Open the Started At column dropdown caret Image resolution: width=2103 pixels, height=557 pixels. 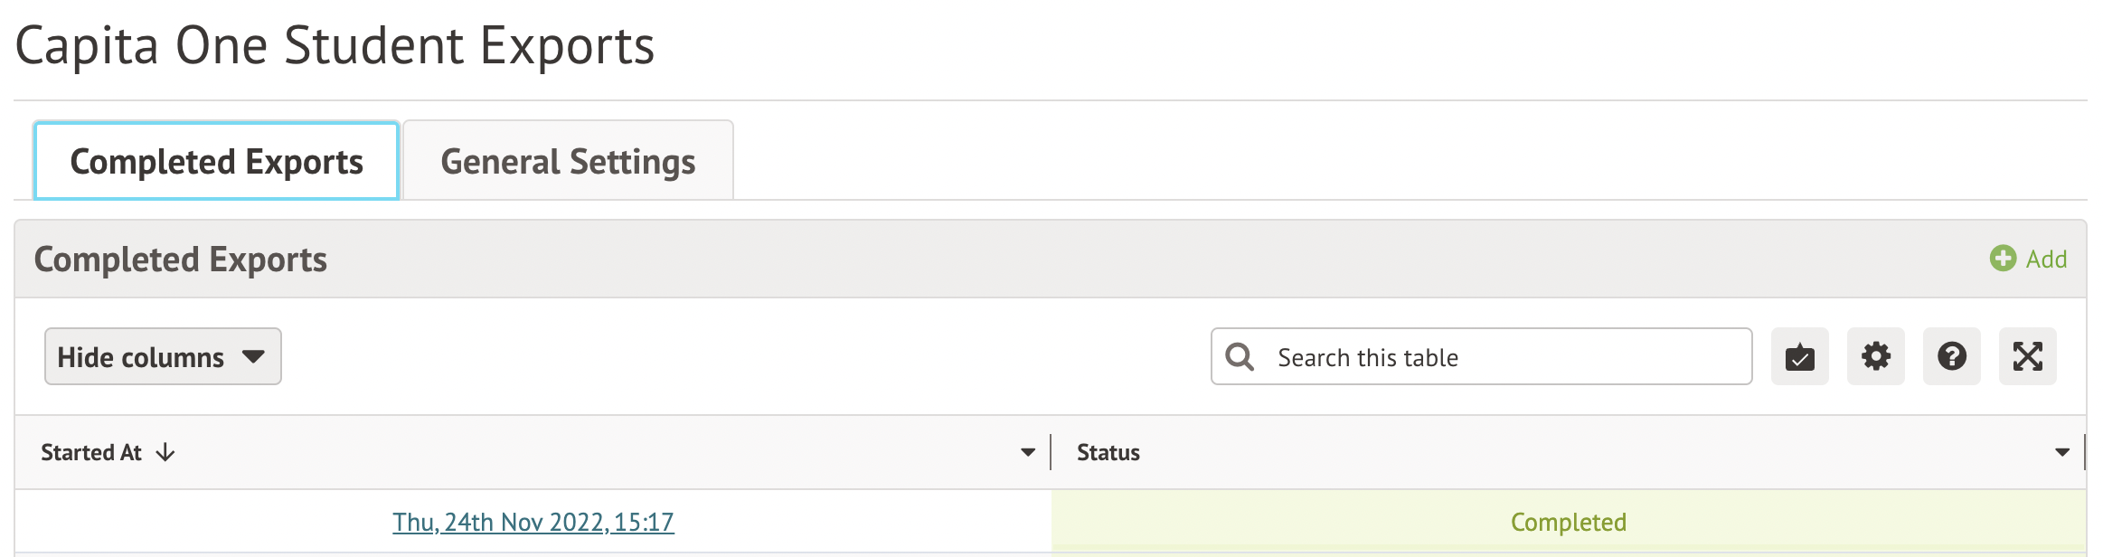(x=1028, y=452)
